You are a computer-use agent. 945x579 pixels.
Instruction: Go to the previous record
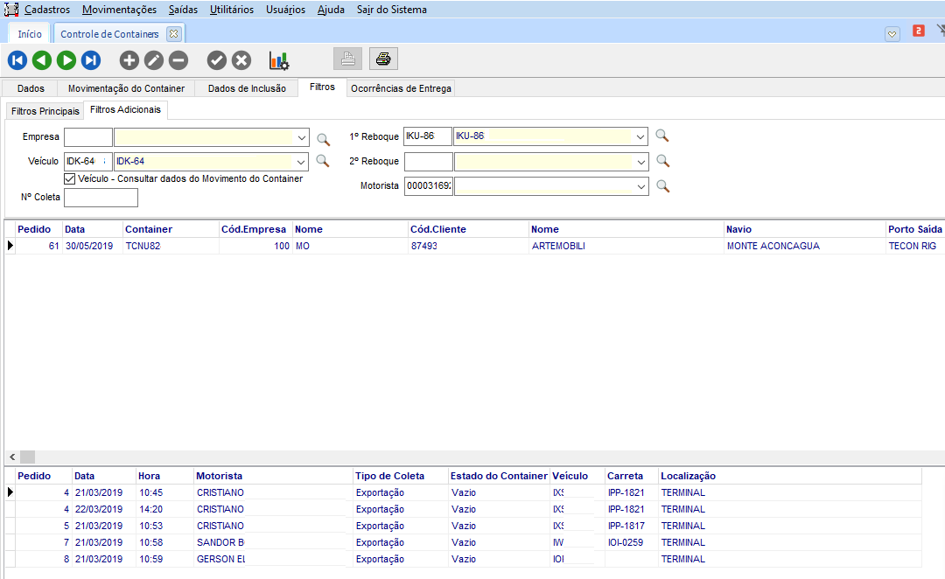pos(42,60)
